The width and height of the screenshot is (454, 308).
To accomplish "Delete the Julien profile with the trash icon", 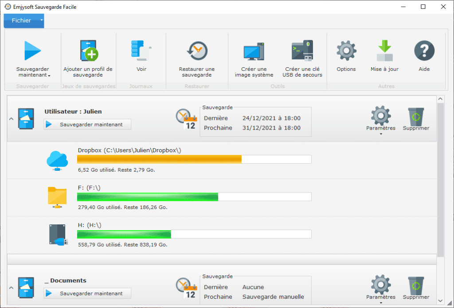I will (415, 117).
